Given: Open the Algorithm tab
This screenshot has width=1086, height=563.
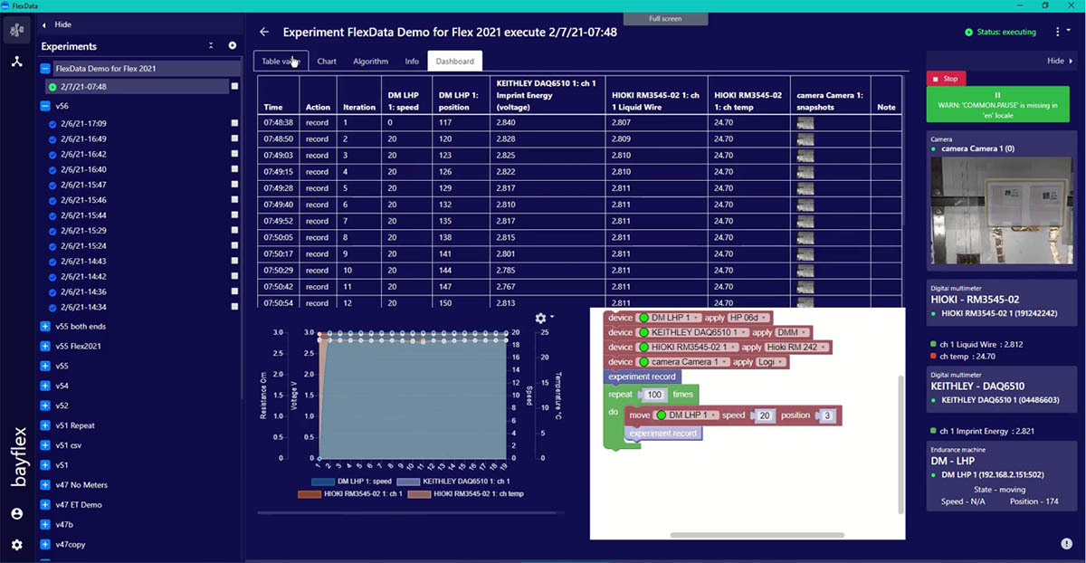Looking at the screenshot, I should coord(370,62).
